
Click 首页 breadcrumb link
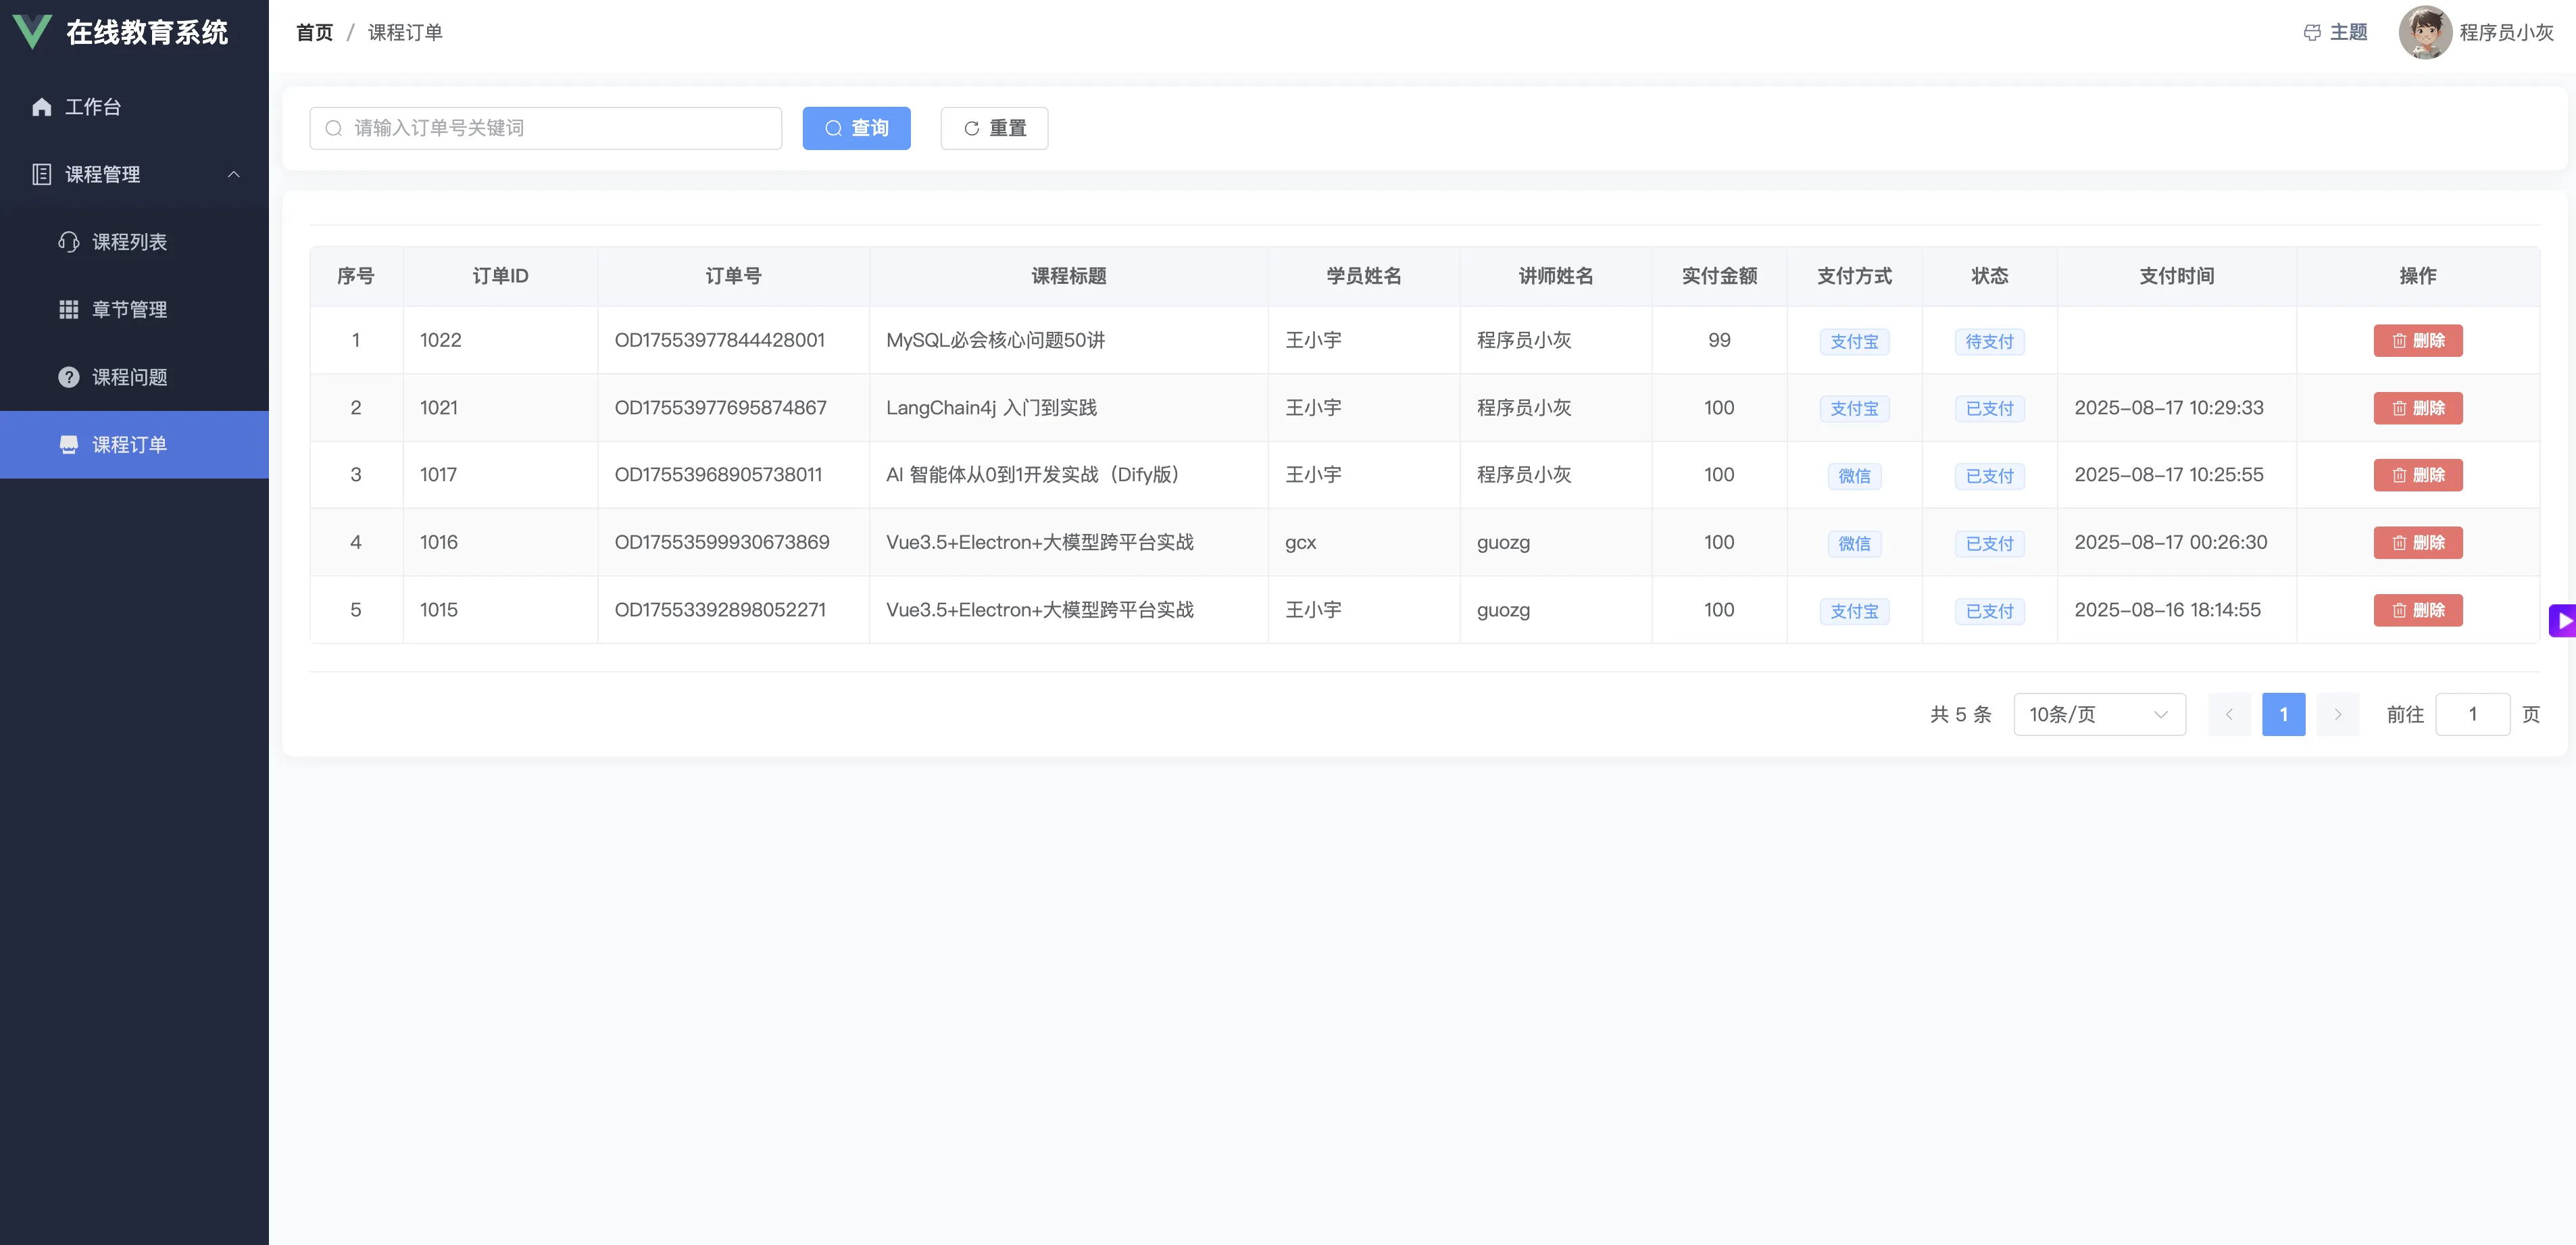pyautogui.click(x=314, y=32)
